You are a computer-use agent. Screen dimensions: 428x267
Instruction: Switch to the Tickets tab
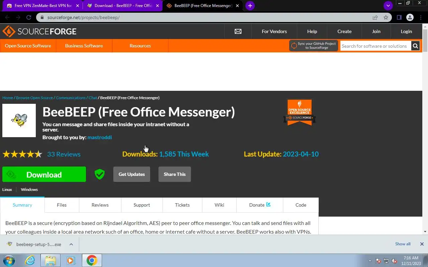coord(182,205)
